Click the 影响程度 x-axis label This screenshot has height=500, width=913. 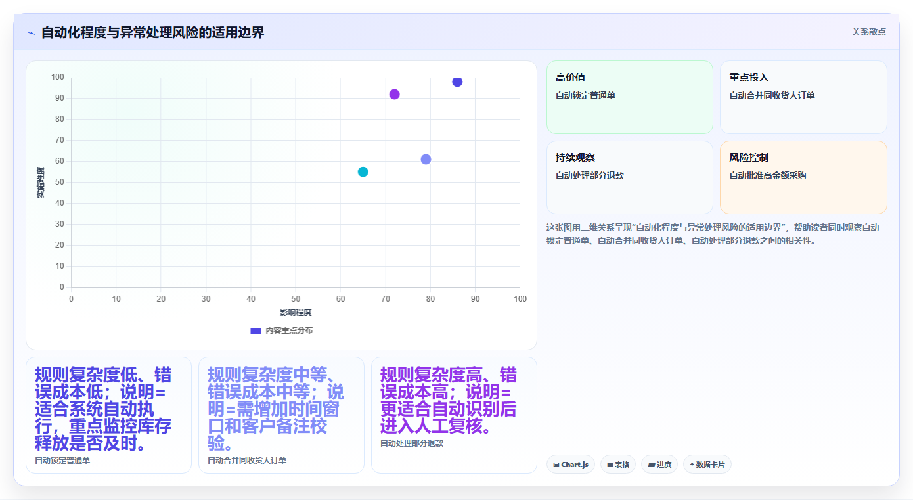[x=296, y=313]
